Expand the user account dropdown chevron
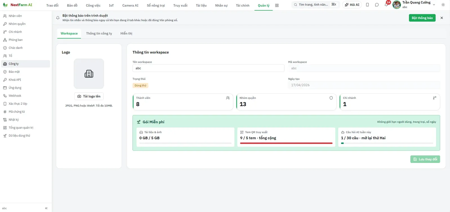The height and width of the screenshot is (212, 450). click(x=434, y=5)
